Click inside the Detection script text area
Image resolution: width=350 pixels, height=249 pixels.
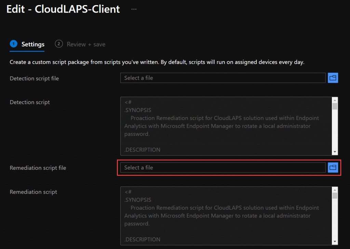tap(226, 126)
